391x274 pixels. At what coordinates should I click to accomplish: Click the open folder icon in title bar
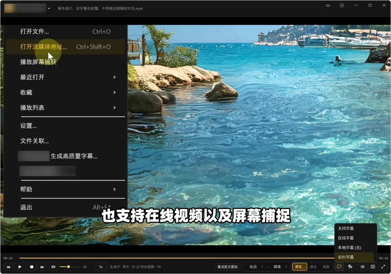click(328, 5)
